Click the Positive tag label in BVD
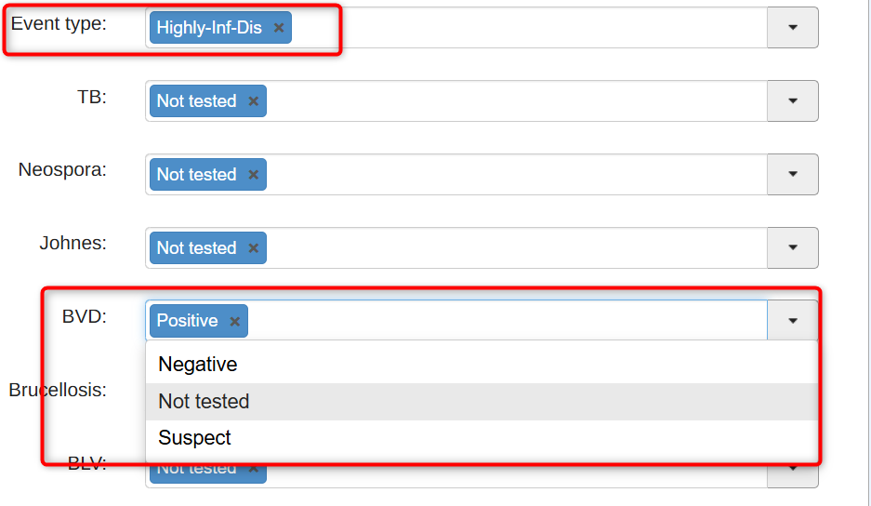This screenshot has height=506, width=871. pyautogui.click(x=187, y=321)
